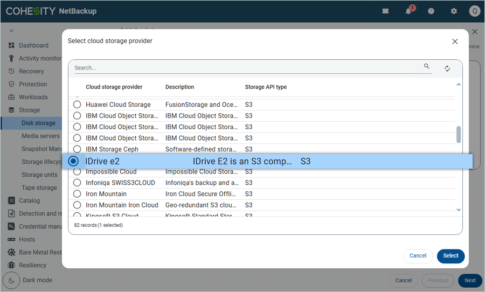Screen dimensions: 485x292
Task: Click the Dashboard icon in sidebar
Action: point(11,45)
